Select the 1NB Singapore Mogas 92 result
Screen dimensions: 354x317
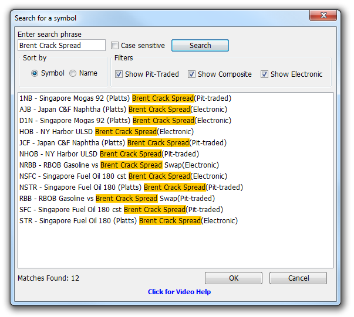[125, 98]
